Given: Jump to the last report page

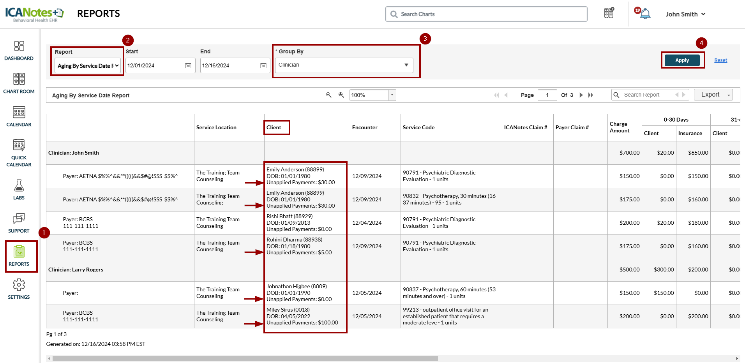Looking at the screenshot, I should pyautogui.click(x=591, y=95).
